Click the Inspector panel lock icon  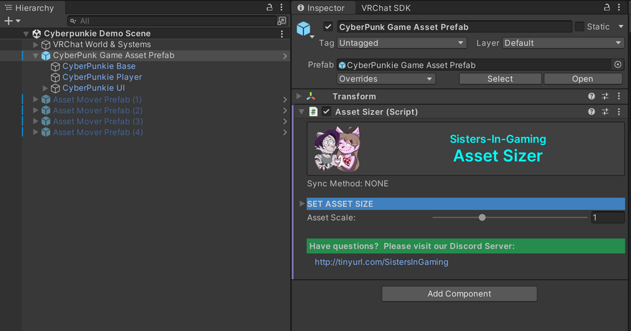click(607, 8)
